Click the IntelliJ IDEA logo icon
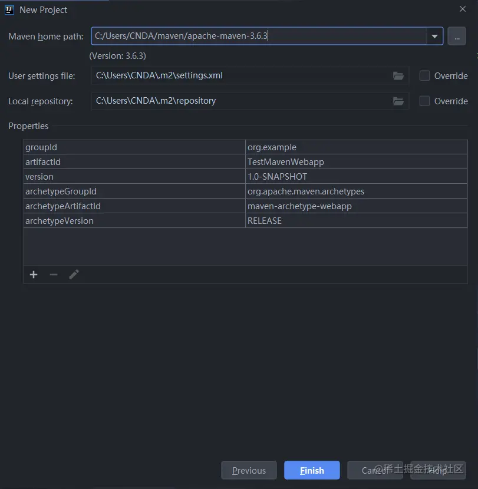Image resolution: width=478 pixels, height=489 pixels. tap(9, 10)
